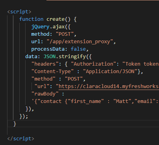Image resolution: width=159 pixels, height=145 pixels.
Task: Click the closing </script> tag
Action: tap(21, 139)
